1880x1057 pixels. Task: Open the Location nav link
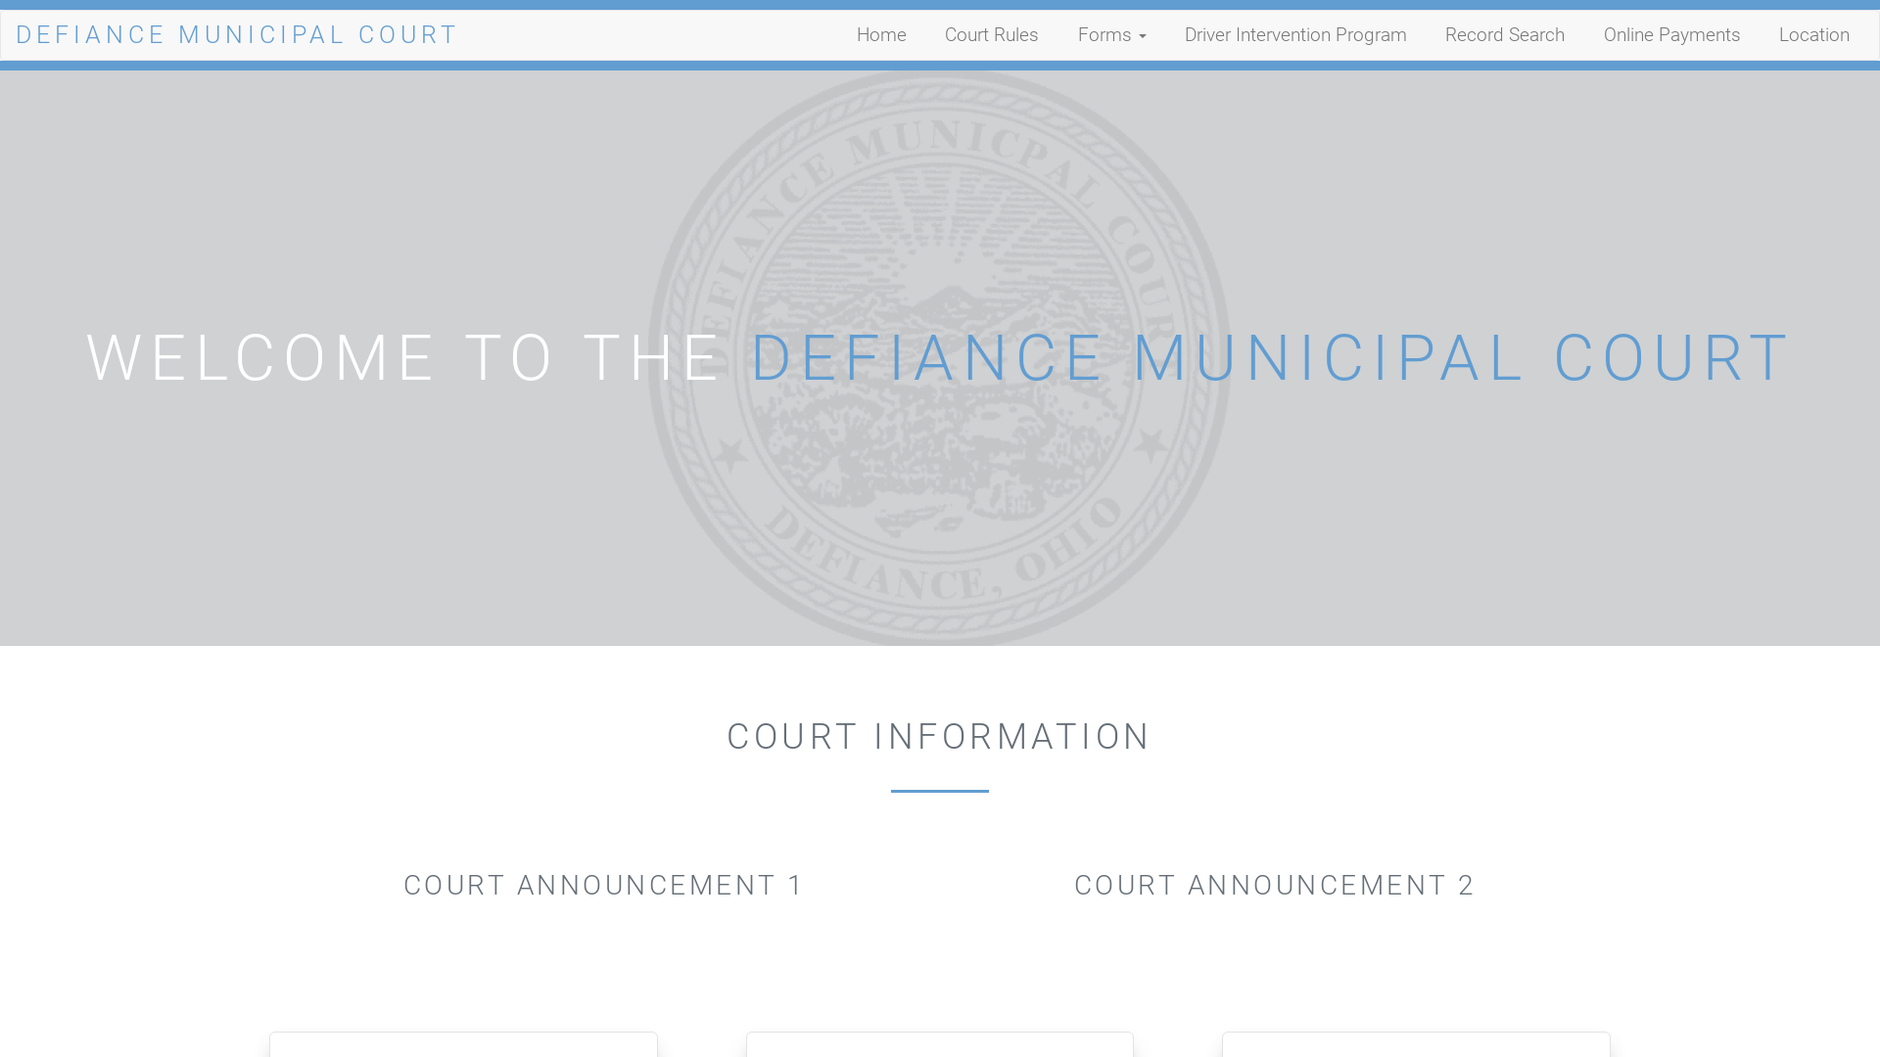coord(1813,35)
